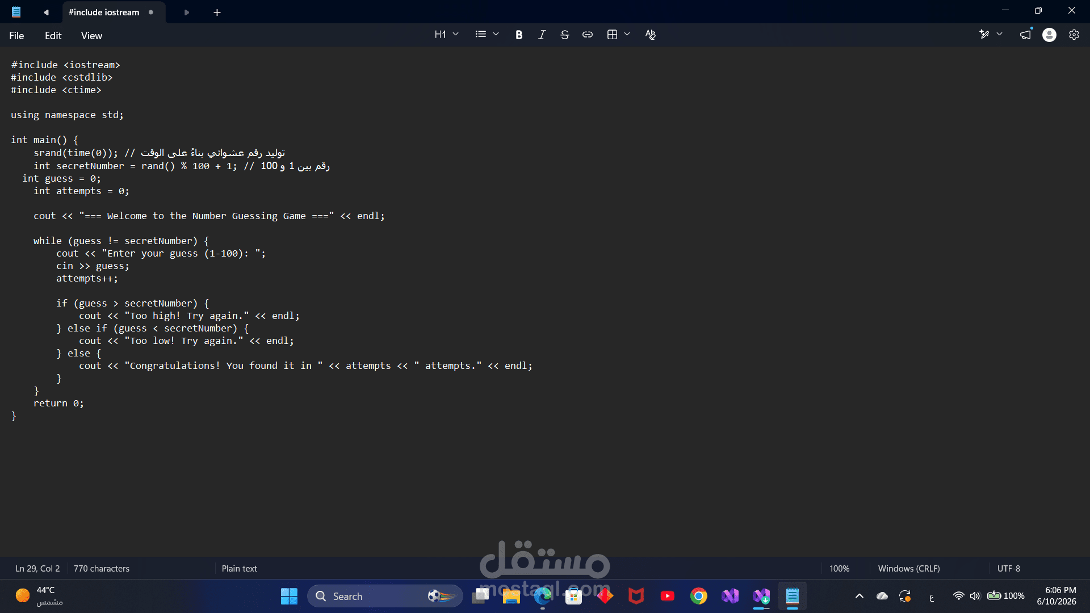Open the Wi-Fi network tray icon
Viewport: 1090px width, 613px height.
click(958, 596)
